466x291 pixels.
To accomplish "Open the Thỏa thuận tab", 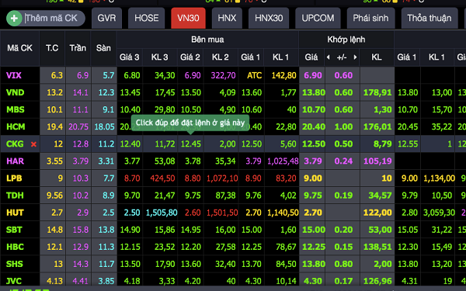I will pos(429,18).
